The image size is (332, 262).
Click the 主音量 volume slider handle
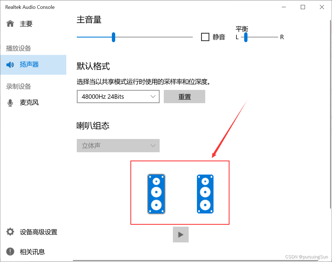113,37
